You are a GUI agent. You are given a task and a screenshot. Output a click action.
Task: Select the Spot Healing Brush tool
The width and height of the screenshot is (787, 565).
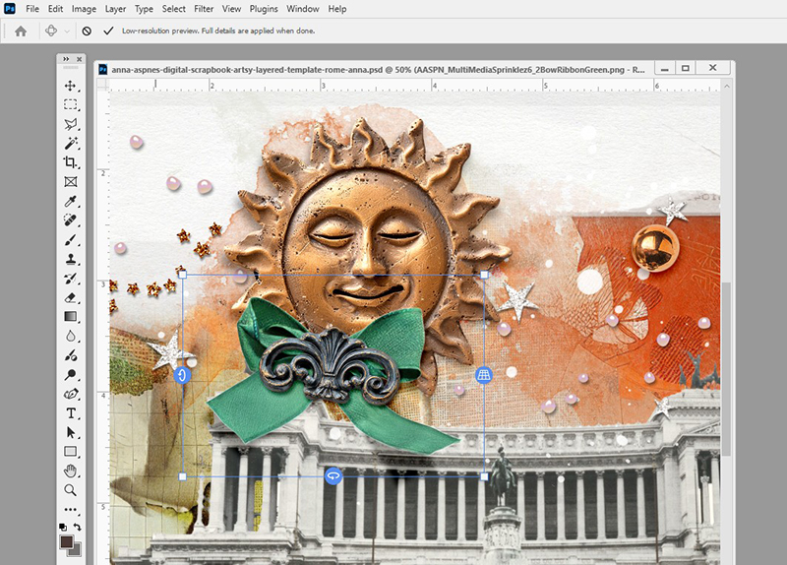pyautogui.click(x=70, y=220)
